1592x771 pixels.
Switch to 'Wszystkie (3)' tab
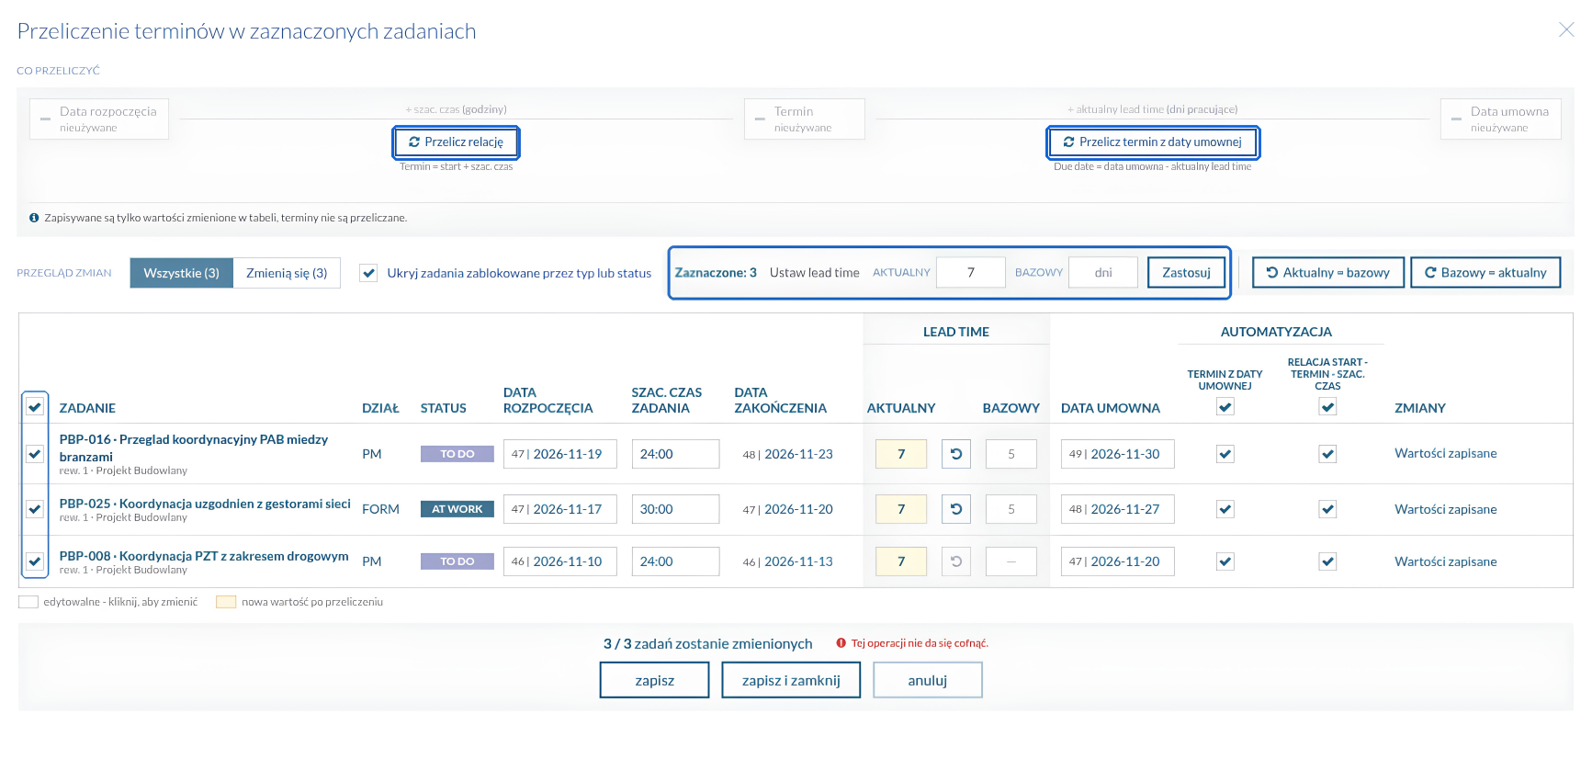coord(182,273)
